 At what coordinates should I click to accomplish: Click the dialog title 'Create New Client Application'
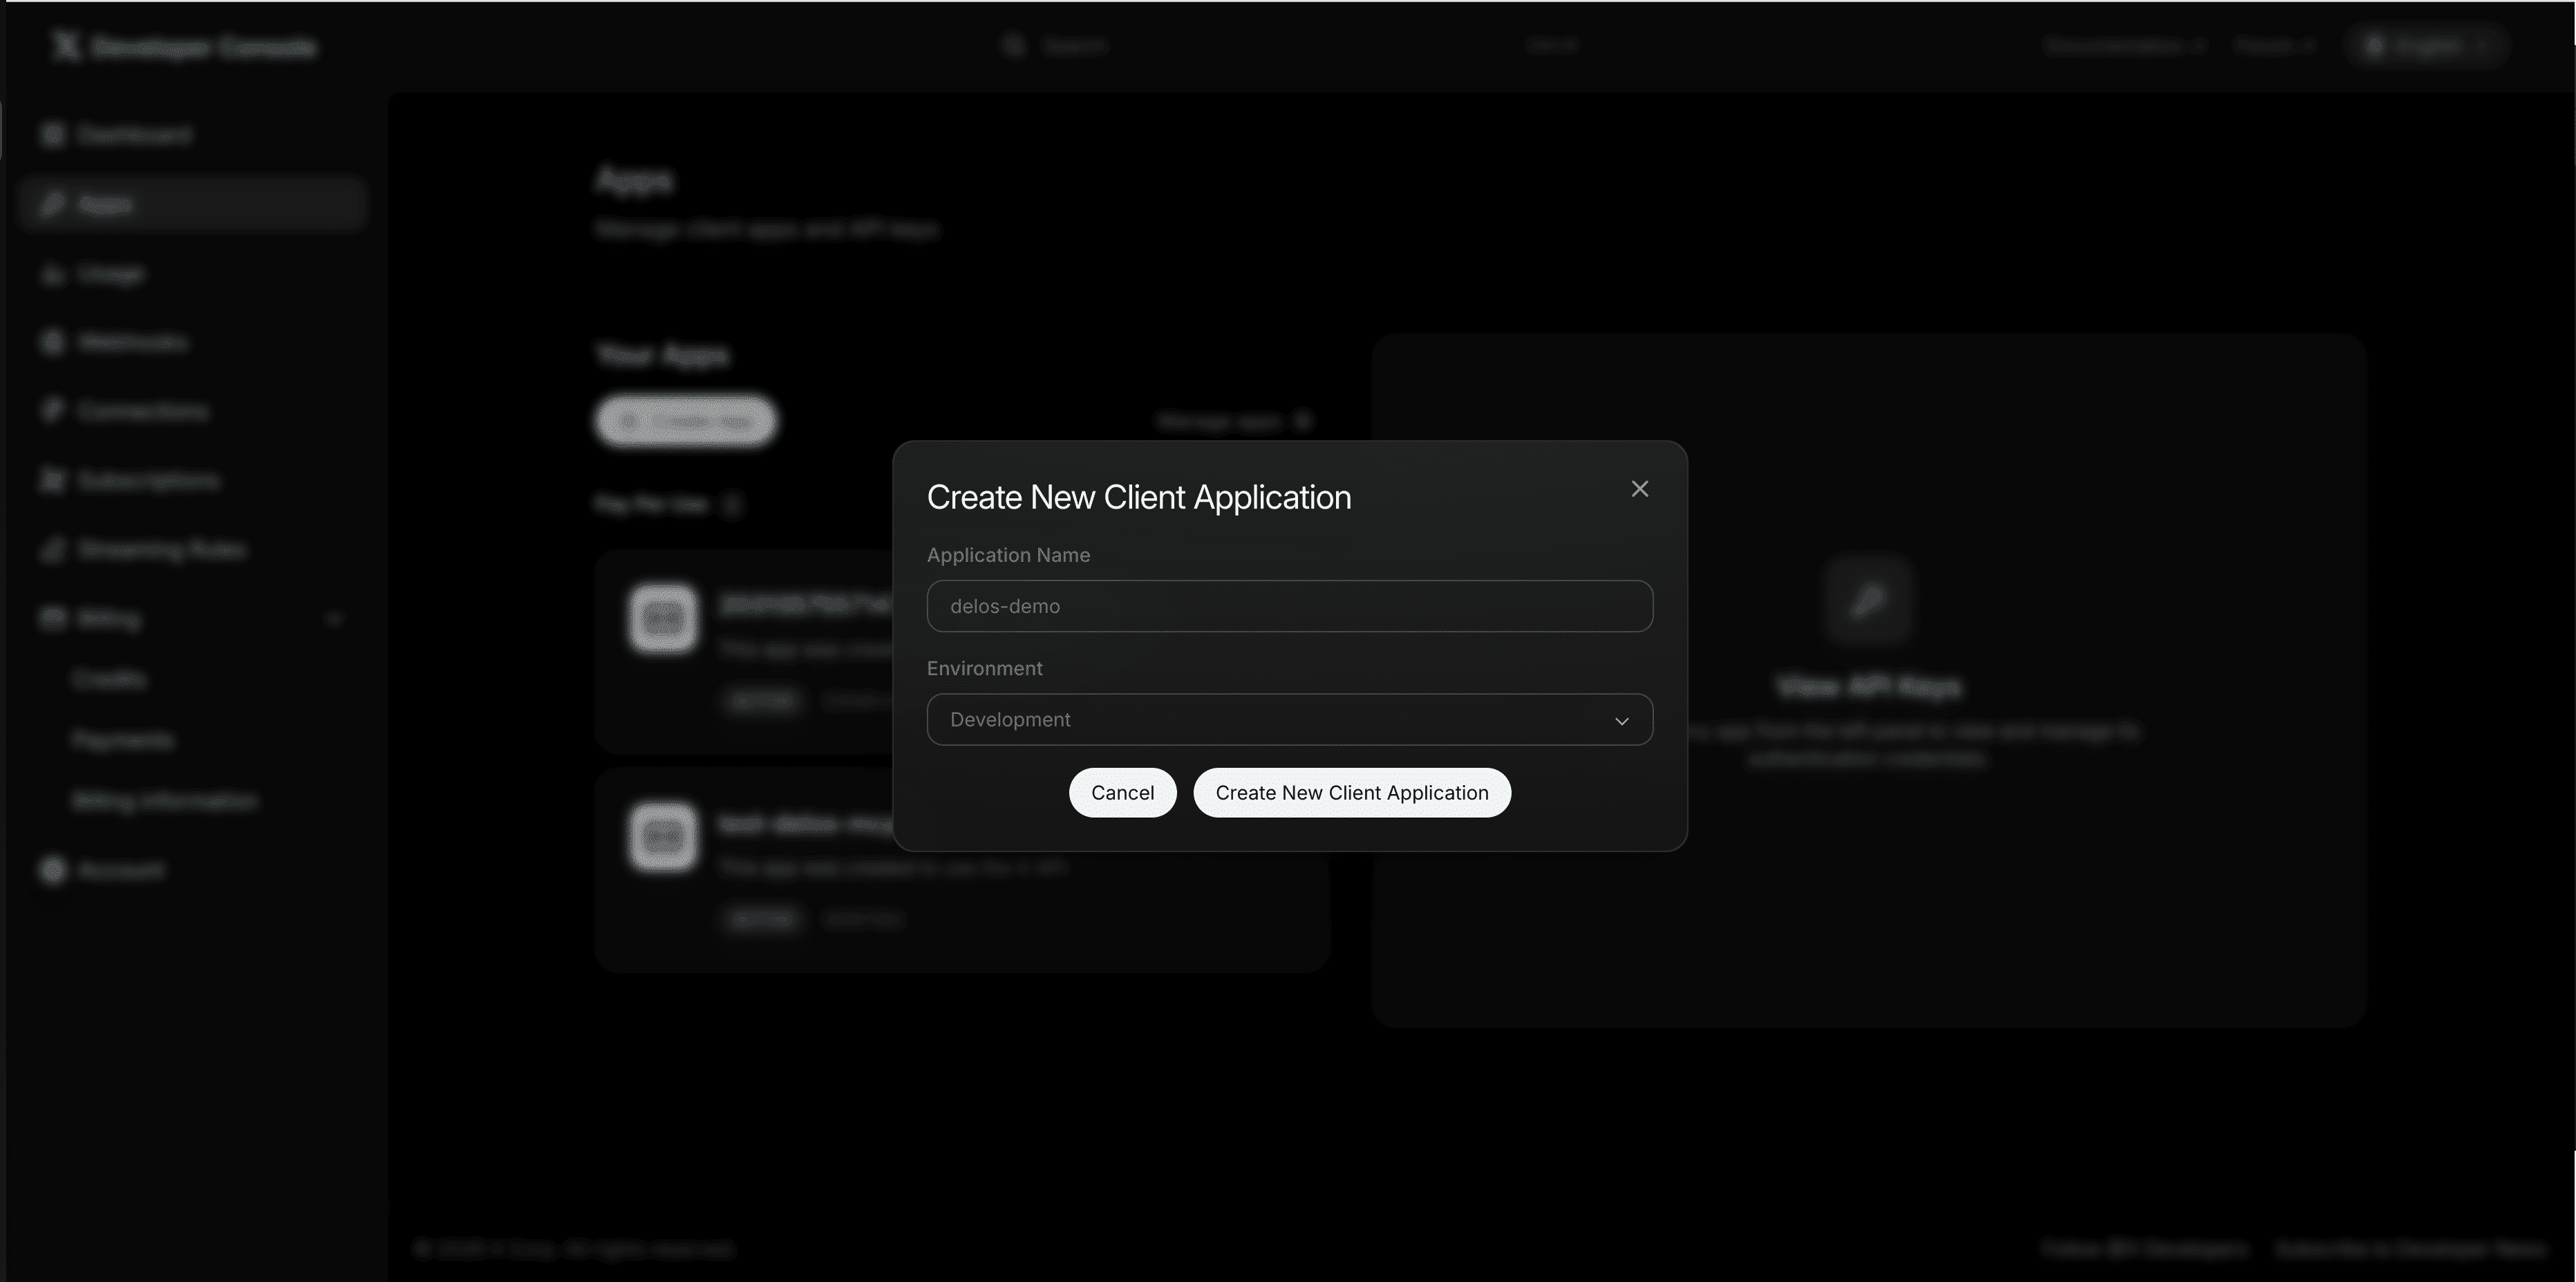(1138, 497)
